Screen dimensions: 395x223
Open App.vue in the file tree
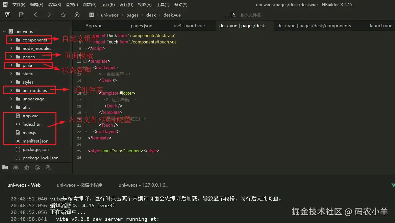[30, 116]
